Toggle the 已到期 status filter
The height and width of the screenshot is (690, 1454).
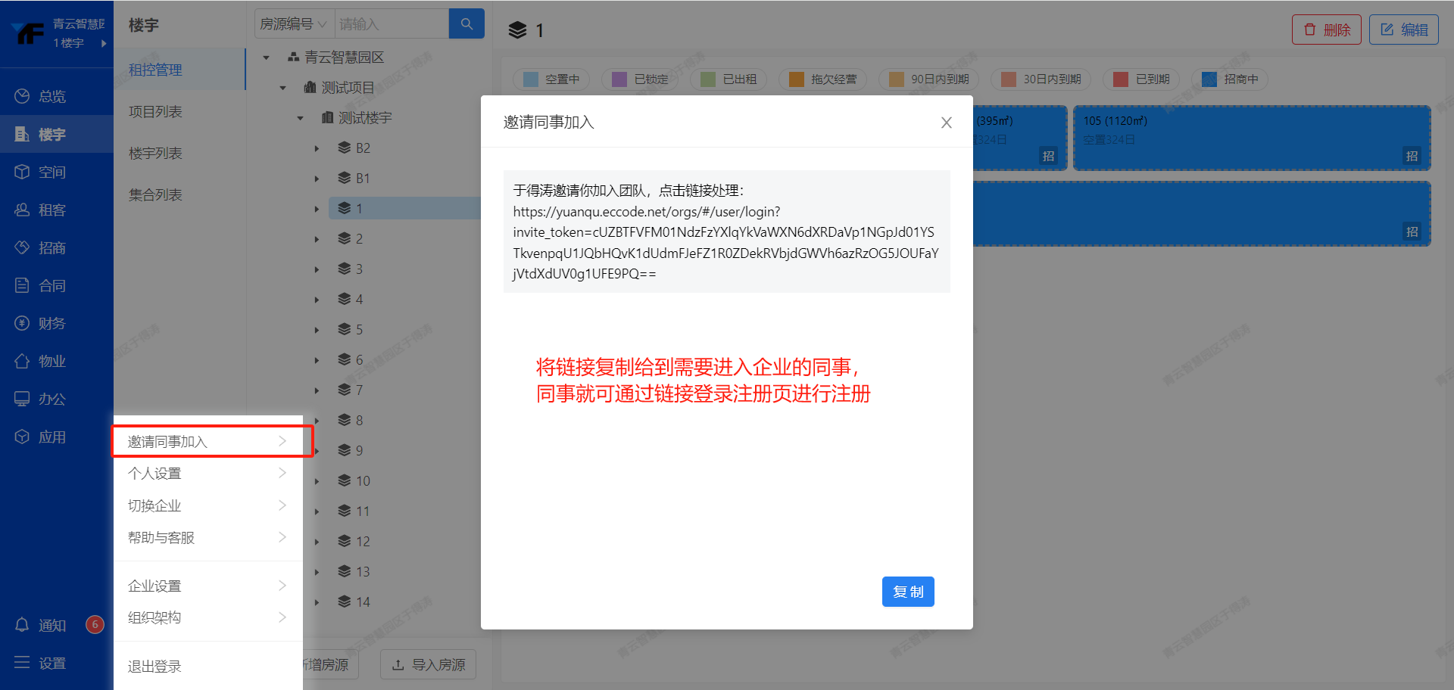pyautogui.click(x=1142, y=79)
